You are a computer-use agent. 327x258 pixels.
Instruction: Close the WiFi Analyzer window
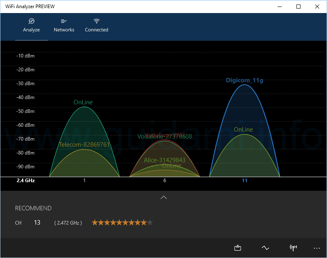coord(317,7)
